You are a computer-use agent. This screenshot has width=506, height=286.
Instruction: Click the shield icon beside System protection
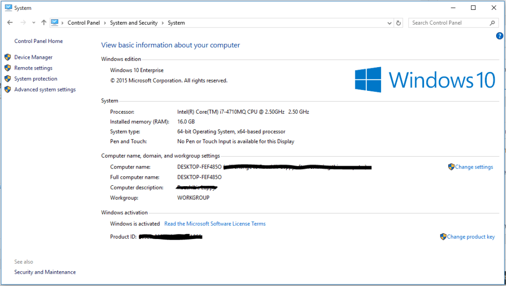(8, 79)
